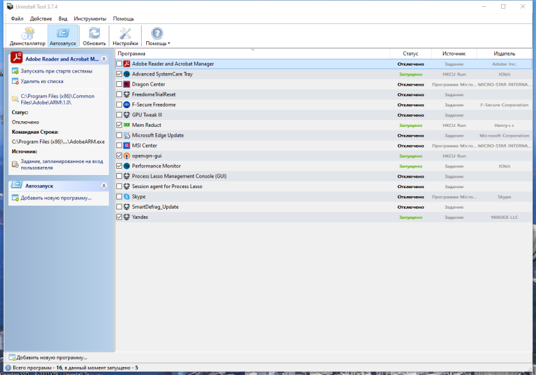Image resolution: width=536 pixels, height=375 pixels.
Task: Click Запускать при старте системы link
Action: coord(56,71)
